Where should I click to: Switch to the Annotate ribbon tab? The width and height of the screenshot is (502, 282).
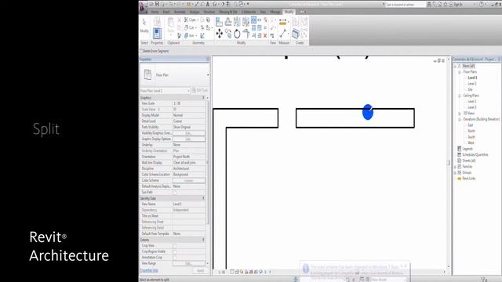(x=180, y=12)
